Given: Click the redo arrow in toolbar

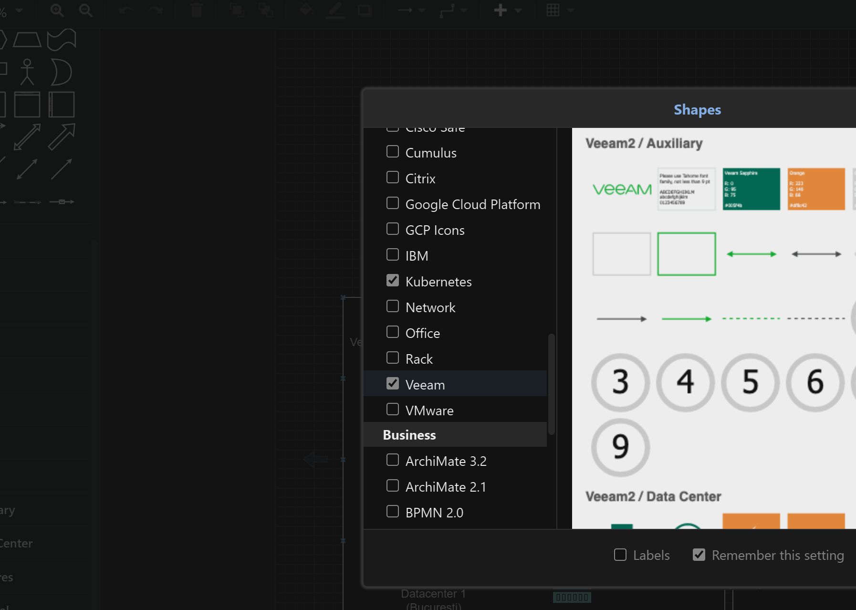Looking at the screenshot, I should pyautogui.click(x=156, y=11).
